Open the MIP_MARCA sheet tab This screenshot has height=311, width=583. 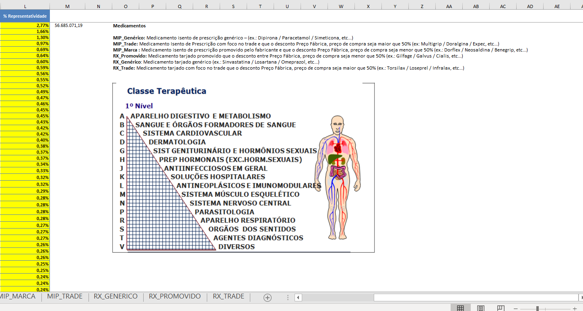[x=18, y=297]
